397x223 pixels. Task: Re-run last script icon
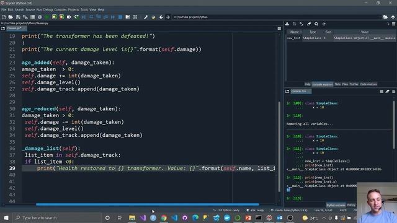tap(76, 17)
